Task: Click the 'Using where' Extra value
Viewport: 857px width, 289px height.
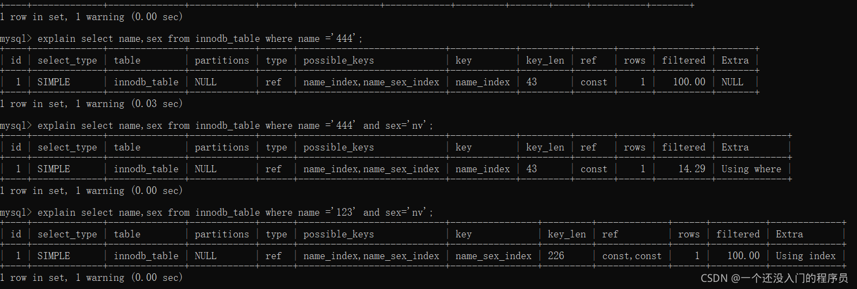Action: (x=751, y=169)
